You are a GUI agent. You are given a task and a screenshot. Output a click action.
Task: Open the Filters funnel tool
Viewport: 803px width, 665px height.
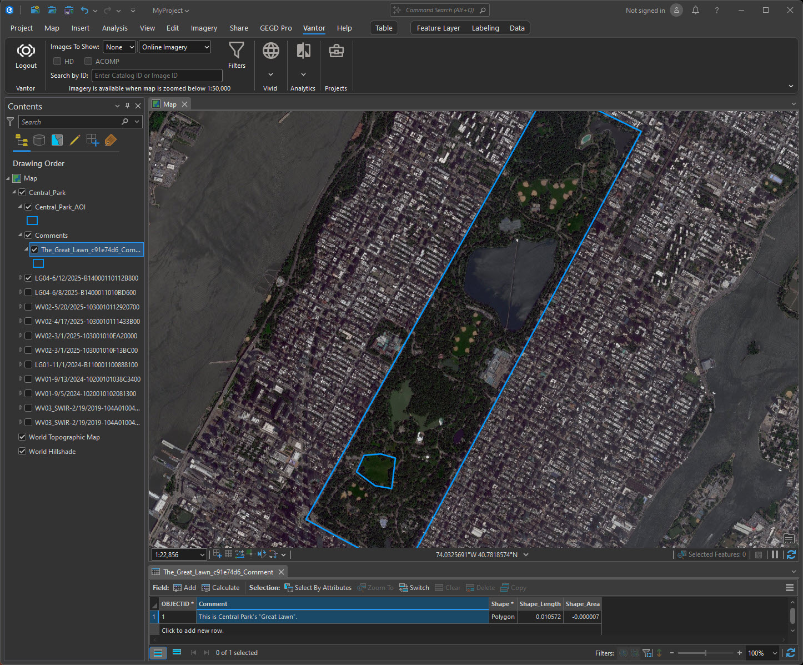pos(237,51)
